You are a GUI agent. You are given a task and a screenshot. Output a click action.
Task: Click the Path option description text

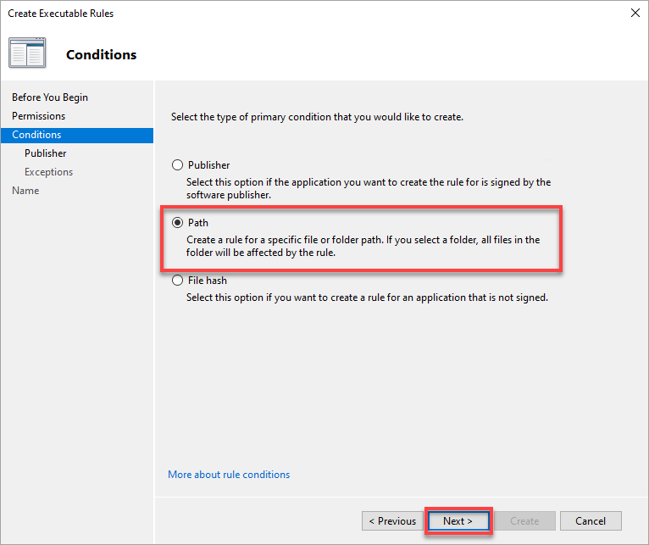click(x=363, y=246)
